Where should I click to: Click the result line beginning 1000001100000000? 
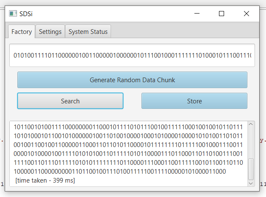(120, 172)
